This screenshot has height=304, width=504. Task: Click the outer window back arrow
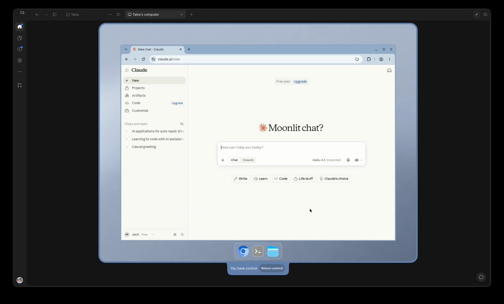tap(37, 14)
